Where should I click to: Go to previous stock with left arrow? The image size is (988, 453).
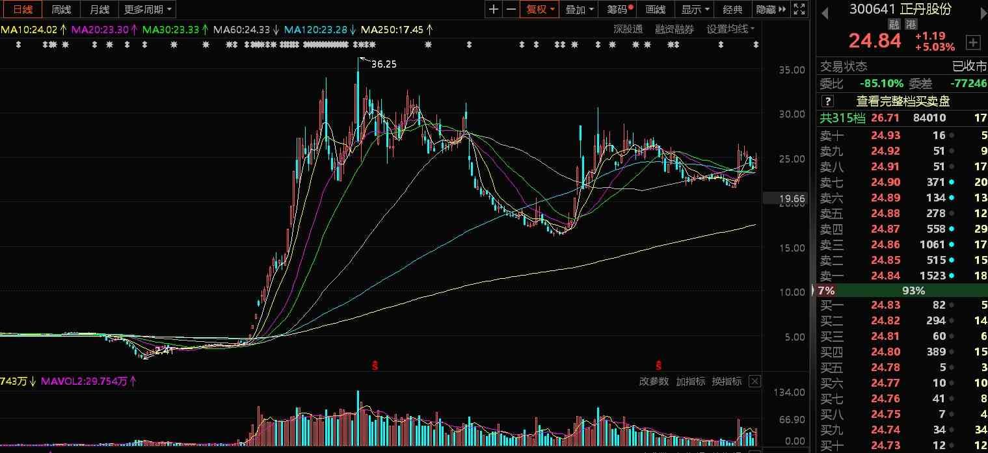click(825, 12)
